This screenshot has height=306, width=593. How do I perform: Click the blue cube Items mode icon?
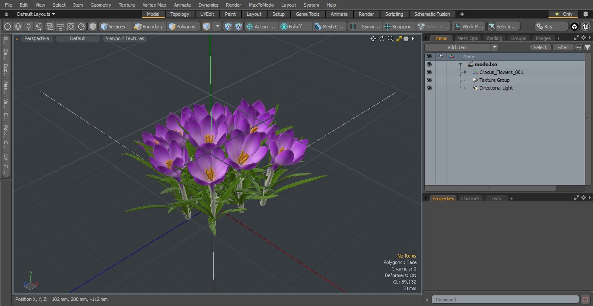[x=207, y=27]
